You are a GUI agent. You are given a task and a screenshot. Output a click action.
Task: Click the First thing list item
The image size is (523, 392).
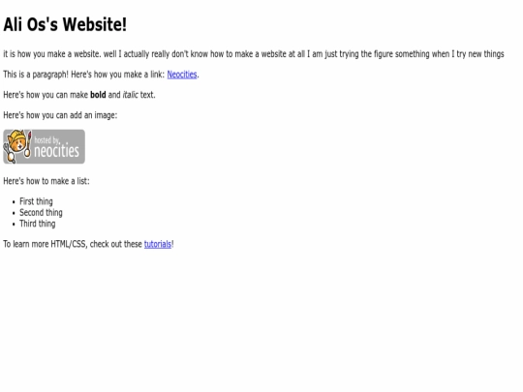click(x=36, y=201)
